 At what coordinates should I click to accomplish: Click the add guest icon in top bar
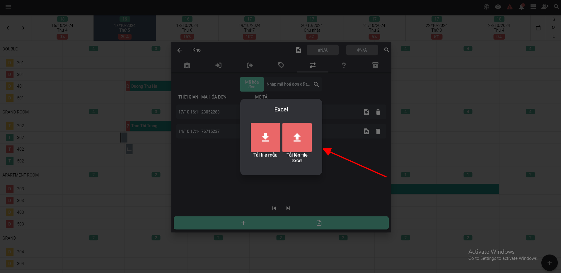click(545, 7)
